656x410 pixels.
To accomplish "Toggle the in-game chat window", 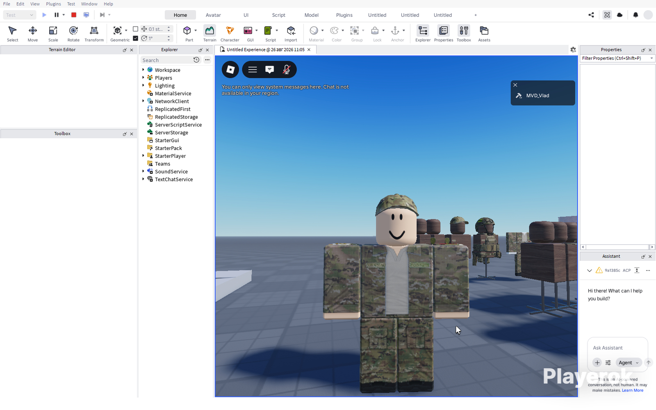I will (x=269, y=69).
